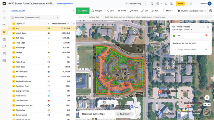This screenshot has width=214, height=120.
Task: Open the notifications bell
Action: pyautogui.click(x=191, y=4)
